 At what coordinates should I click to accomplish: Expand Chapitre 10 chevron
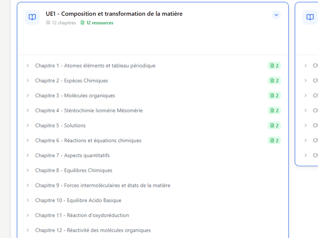[28, 200]
